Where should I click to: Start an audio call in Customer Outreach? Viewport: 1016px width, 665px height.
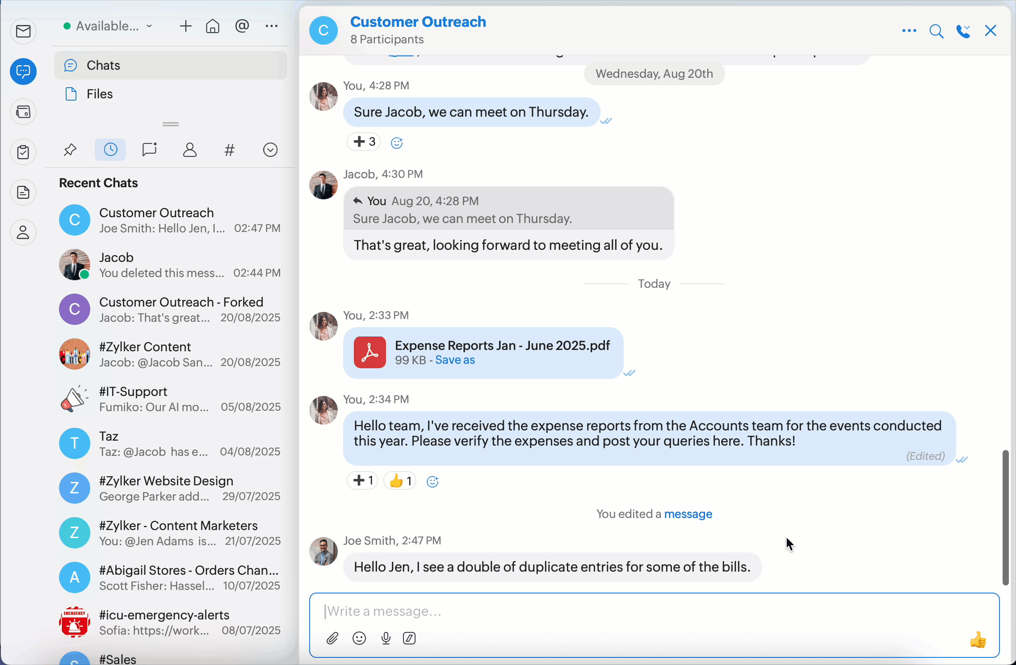(963, 31)
